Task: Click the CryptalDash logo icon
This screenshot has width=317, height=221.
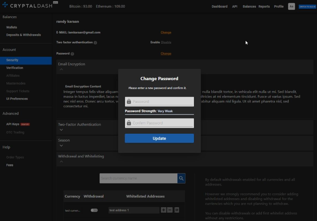Action: click(5, 5)
